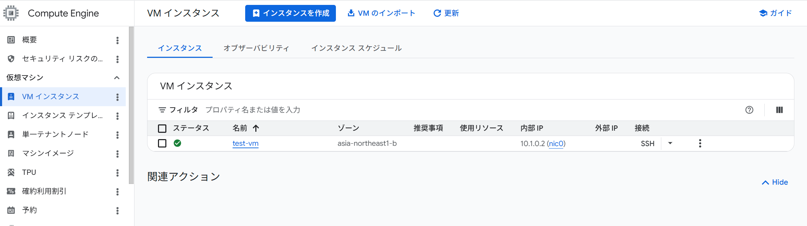
Task: Click the green running status icon for test-vm
Action: click(178, 143)
